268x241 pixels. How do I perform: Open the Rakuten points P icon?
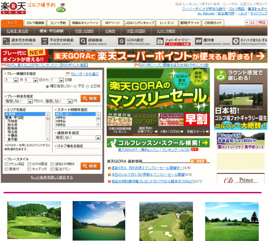point(236,41)
